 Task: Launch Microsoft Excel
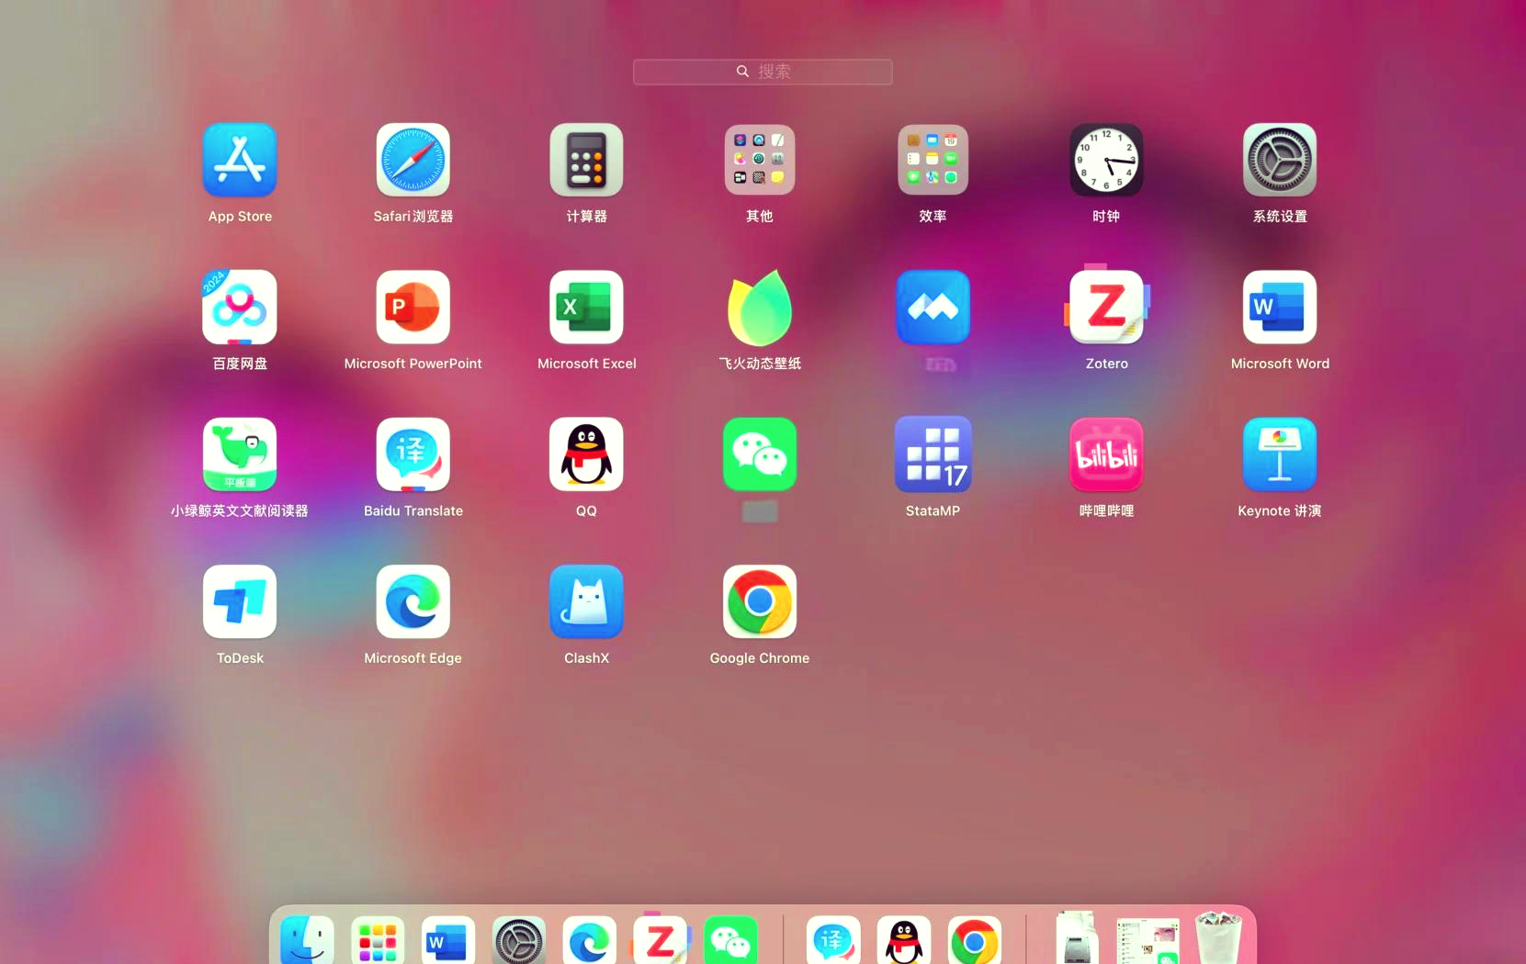tap(586, 308)
